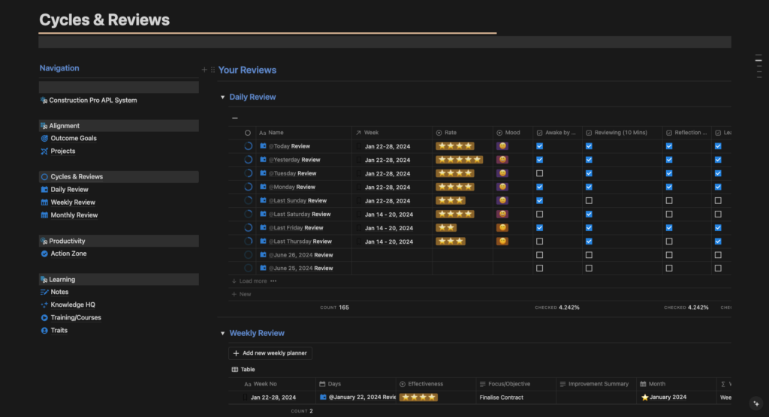
Task: Collapse the Daily Review section
Action: click(x=222, y=97)
